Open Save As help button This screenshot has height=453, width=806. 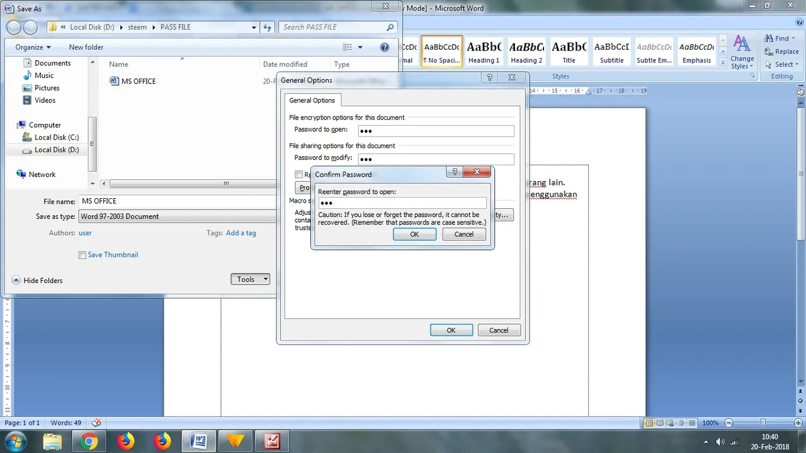coord(385,47)
